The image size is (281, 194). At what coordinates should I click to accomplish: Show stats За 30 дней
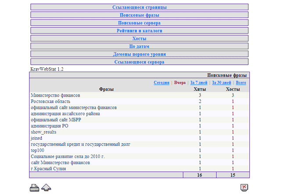coord(221,83)
